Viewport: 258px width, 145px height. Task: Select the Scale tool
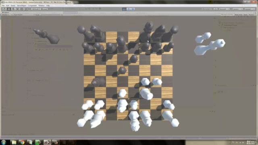18,9
